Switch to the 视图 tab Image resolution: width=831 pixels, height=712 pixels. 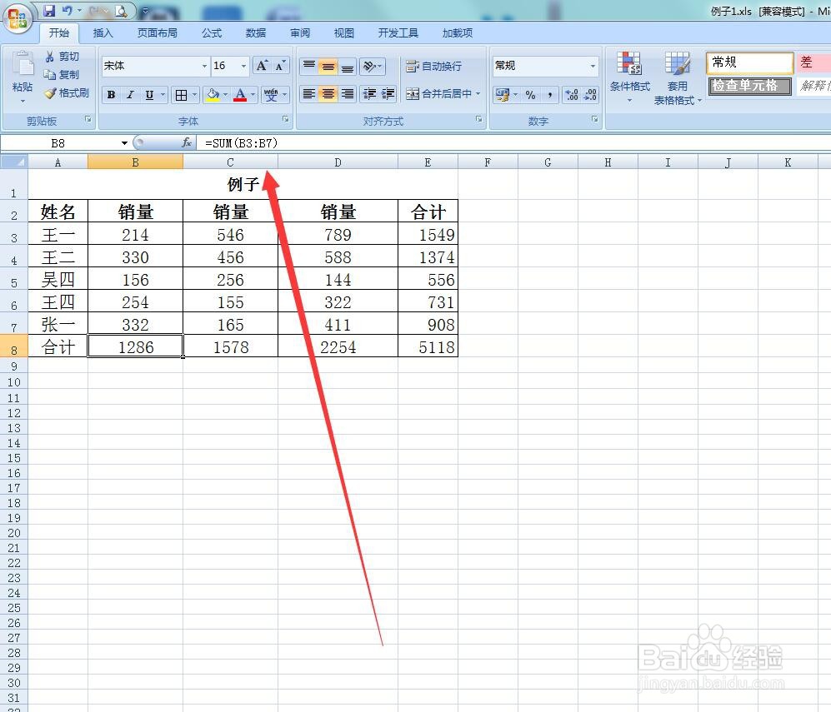point(344,32)
